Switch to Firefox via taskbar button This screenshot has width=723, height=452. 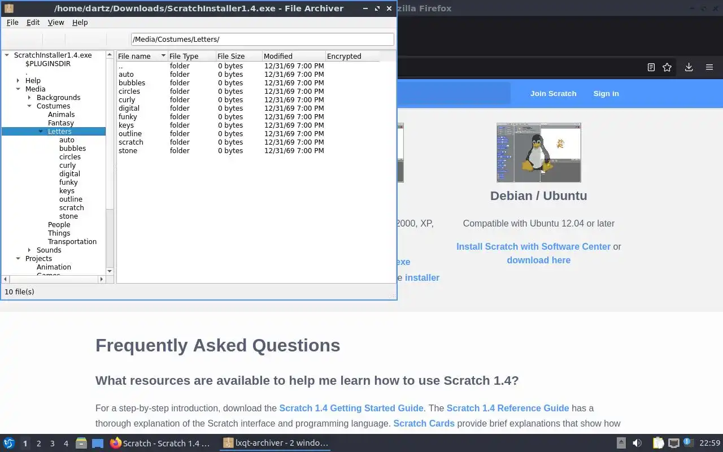(160, 443)
